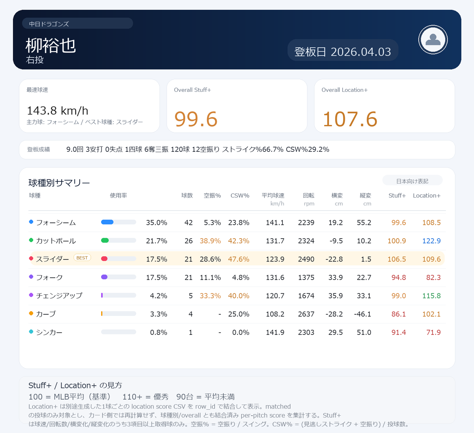Image resolution: width=474 pixels, height=433 pixels.
Task: Switch to the 中日ドラゴンズ team view
Action: click(x=77, y=23)
